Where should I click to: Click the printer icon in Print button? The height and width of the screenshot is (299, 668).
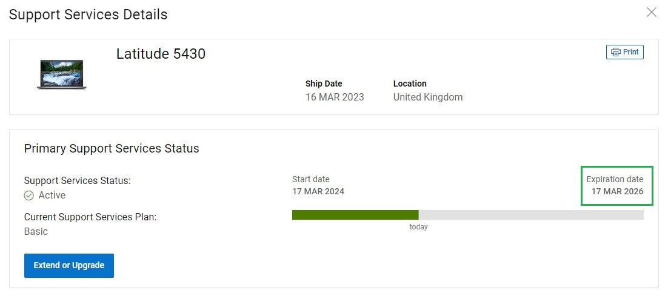coord(615,52)
